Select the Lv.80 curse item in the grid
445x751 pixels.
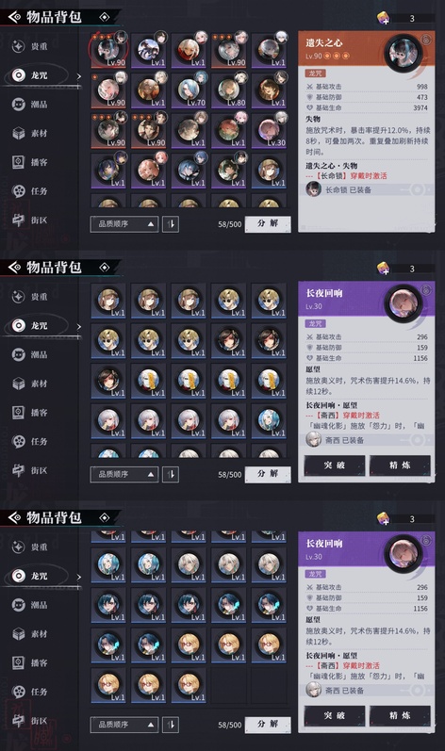point(229,90)
